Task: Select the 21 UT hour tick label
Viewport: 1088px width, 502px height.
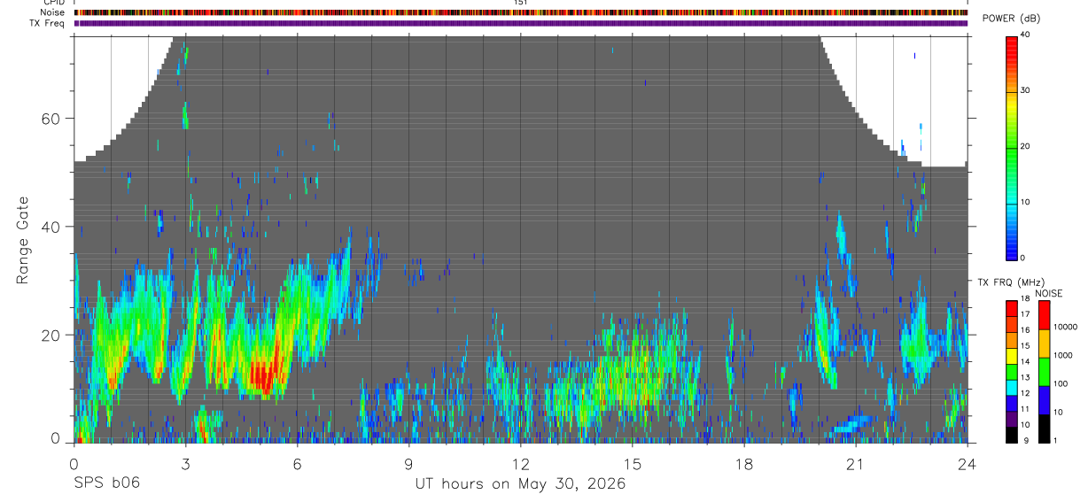Action: pos(856,464)
